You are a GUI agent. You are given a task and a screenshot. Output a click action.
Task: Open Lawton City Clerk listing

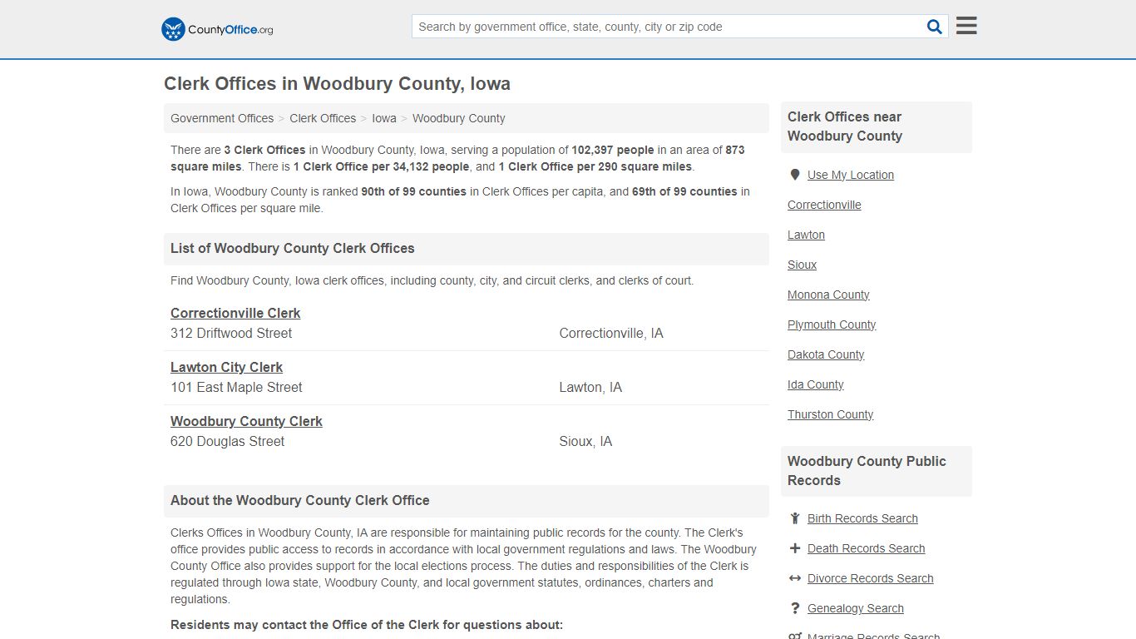click(x=226, y=367)
